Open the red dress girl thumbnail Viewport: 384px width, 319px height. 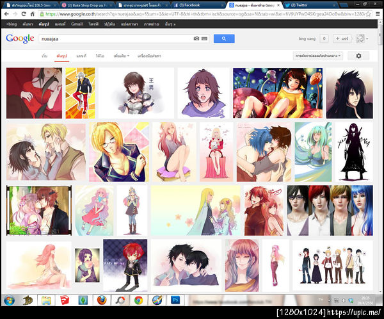[x=34, y=93]
